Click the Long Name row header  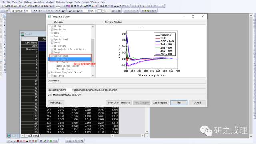click(30, 43)
